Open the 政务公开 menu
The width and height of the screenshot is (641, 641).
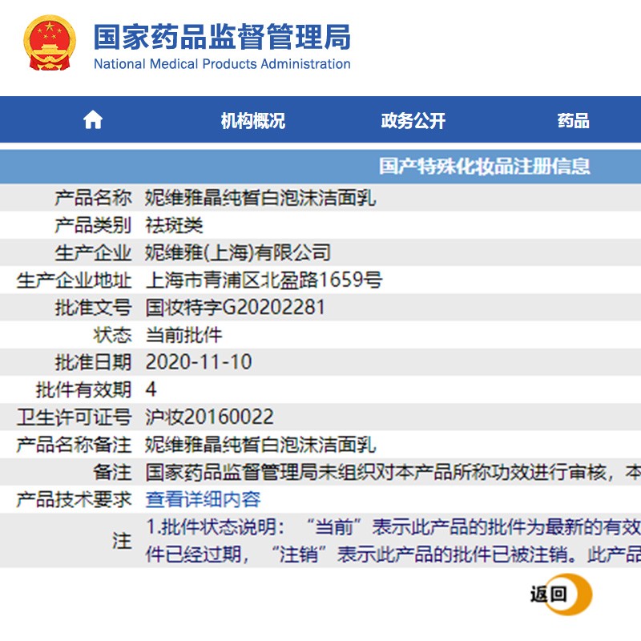[413, 121]
